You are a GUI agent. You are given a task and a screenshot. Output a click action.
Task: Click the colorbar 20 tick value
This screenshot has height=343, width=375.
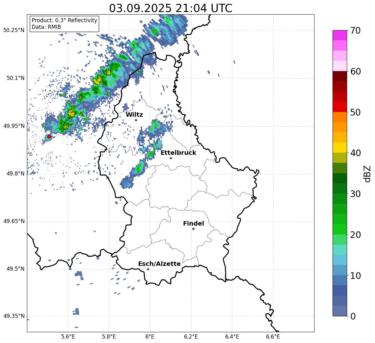pos(355,234)
